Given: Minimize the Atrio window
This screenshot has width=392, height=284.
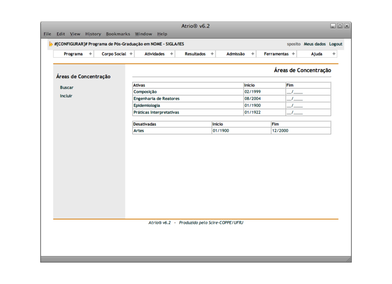Looking at the screenshot, I should pos(333,26).
